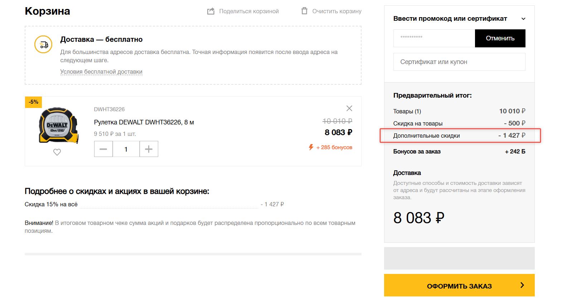Click the trash bin icon
The image size is (567, 300).
(304, 11)
